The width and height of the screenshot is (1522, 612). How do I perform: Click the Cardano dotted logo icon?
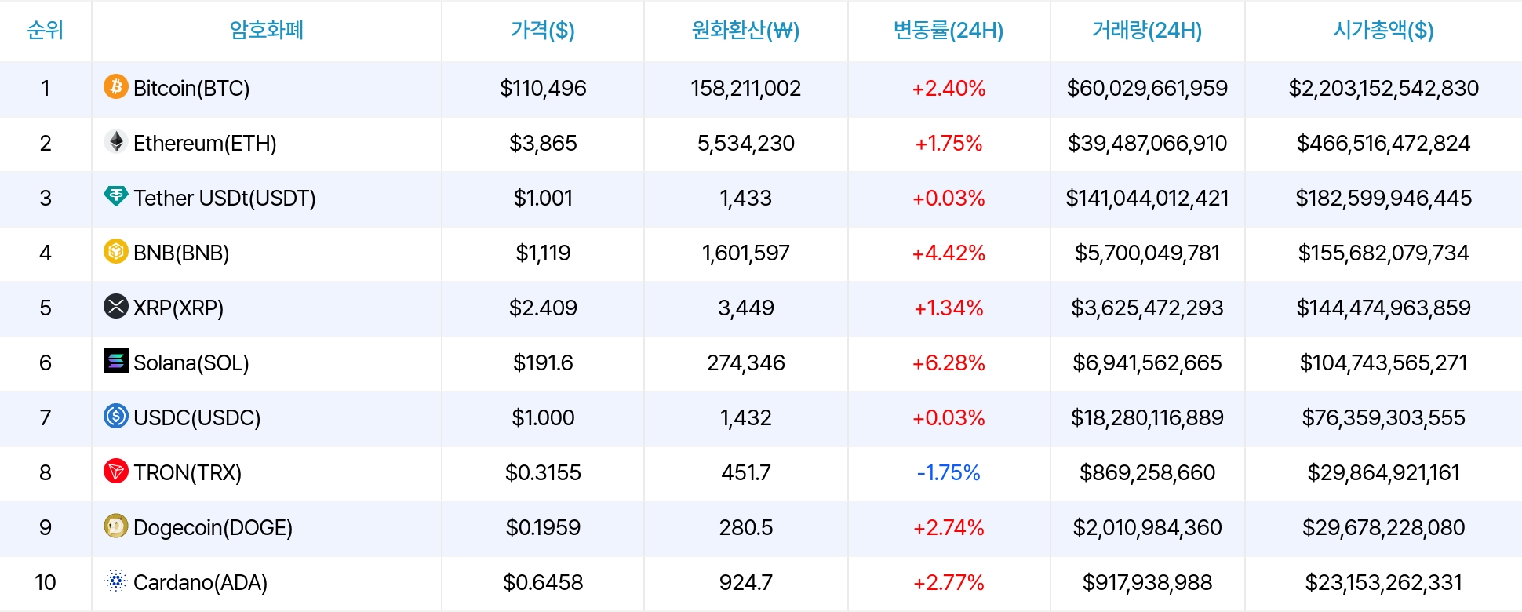116,581
